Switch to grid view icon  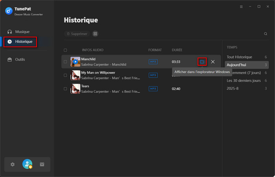click(x=95, y=34)
